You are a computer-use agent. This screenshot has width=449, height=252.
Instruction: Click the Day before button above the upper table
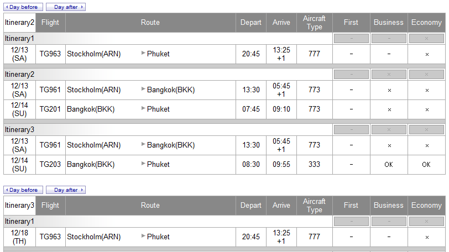click(x=23, y=7)
